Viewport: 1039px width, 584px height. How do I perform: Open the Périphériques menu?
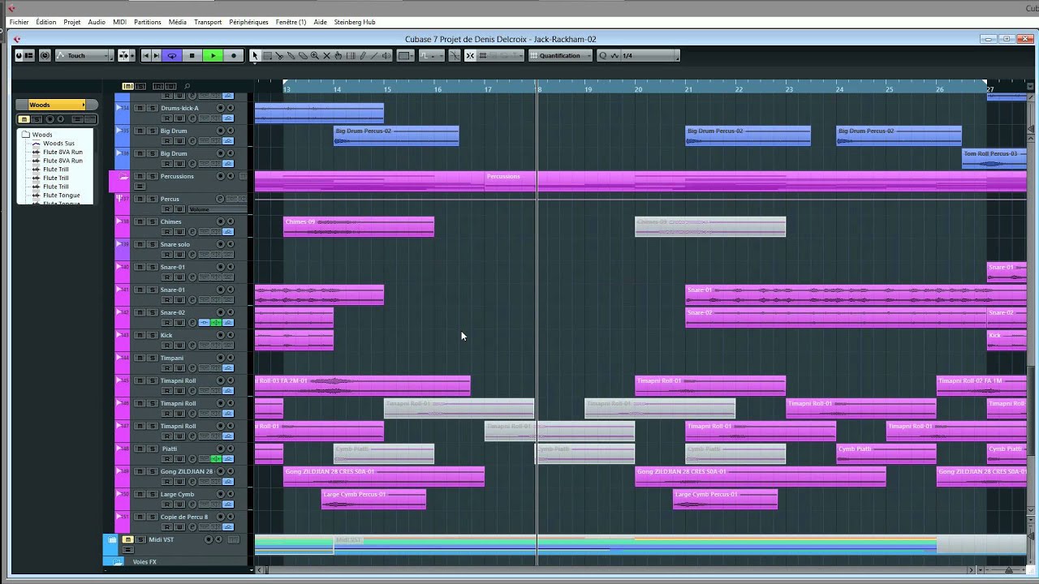(249, 22)
